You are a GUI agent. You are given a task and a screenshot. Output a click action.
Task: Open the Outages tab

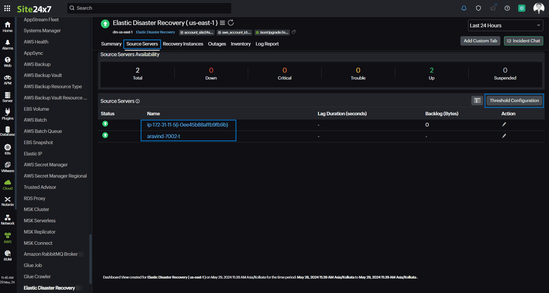[x=217, y=44]
